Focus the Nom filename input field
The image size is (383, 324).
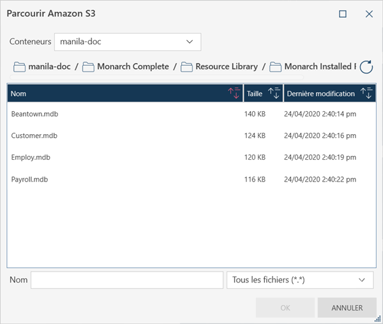(126, 280)
